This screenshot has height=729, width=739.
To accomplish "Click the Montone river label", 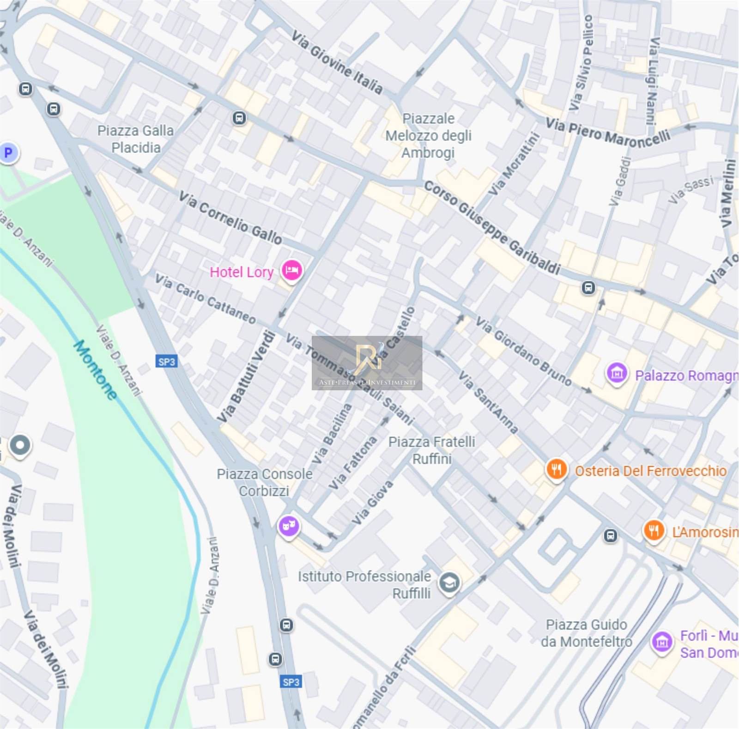I will 96,370.
